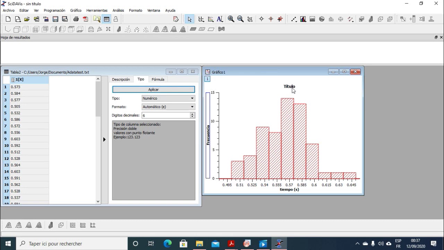Adjust the Digitos decimales spinner arrows
444x250 pixels.
click(193, 115)
